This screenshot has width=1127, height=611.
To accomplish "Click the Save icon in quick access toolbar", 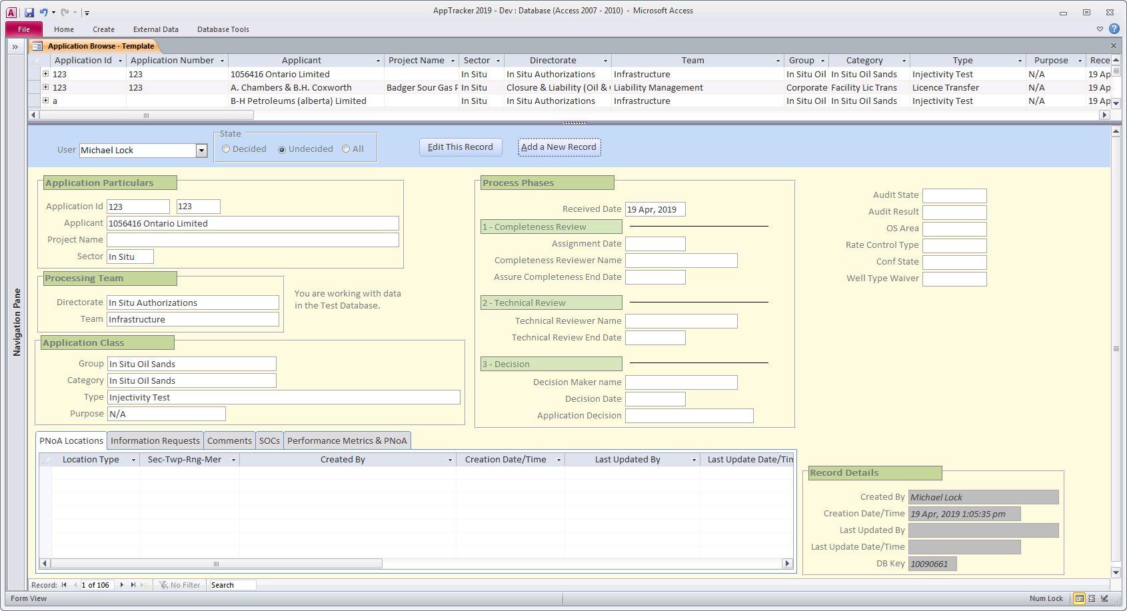I will click(29, 12).
